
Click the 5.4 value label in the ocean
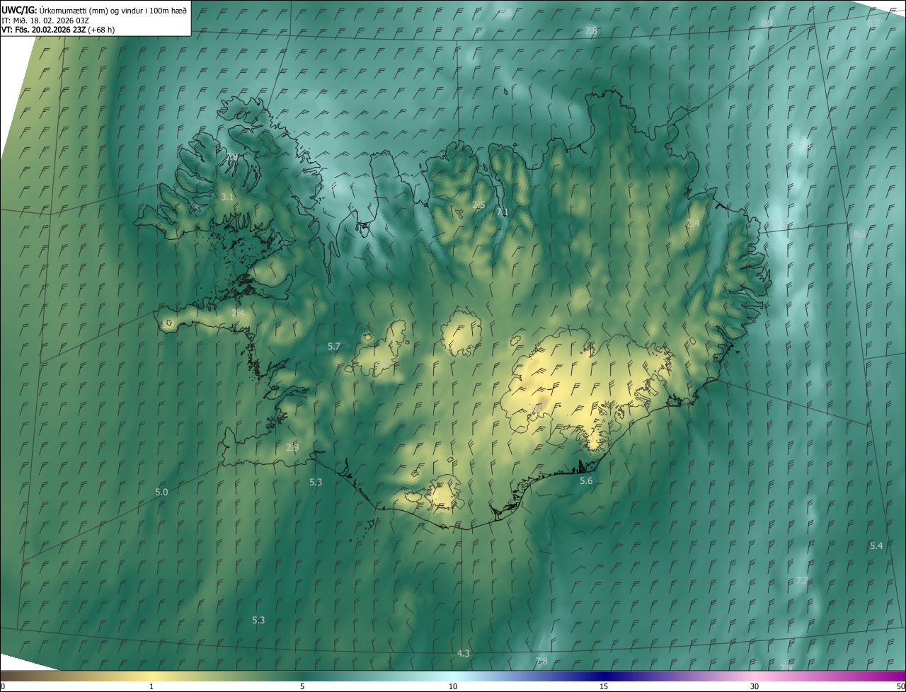click(876, 546)
